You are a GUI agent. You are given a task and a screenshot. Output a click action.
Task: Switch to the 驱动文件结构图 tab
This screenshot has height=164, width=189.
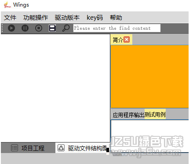coord(83,148)
